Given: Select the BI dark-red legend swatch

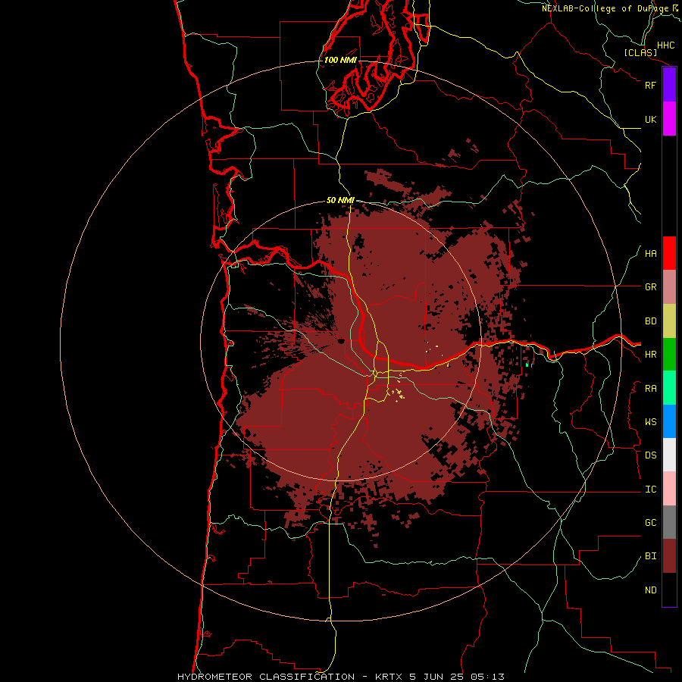Looking at the screenshot, I should pyautogui.click(x=669, y=556).
